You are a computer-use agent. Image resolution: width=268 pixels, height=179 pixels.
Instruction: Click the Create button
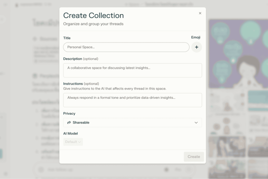click(194, 156)
